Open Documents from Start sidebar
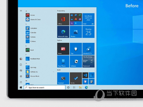This screenshot has height=107, width=143. 21,65
